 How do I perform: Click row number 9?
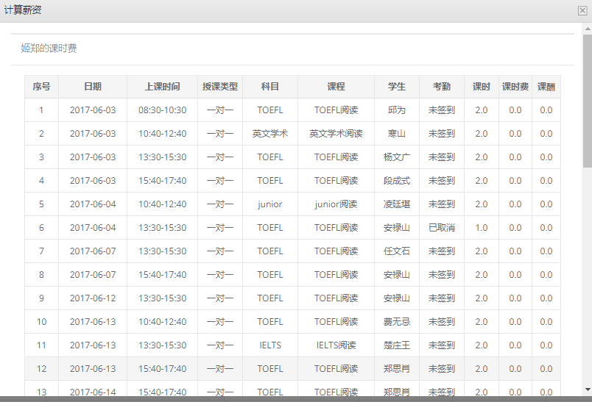pos(41,298)
